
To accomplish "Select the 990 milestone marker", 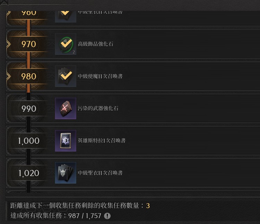I will pyautogui.click(x=28, y=108).
